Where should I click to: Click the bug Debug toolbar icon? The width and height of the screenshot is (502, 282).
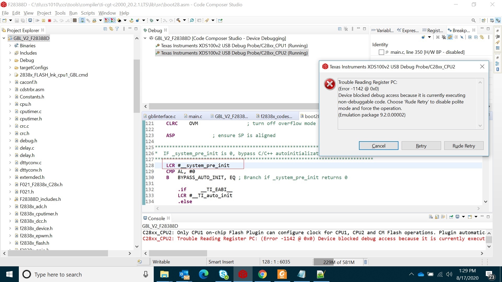click(x=151, y=20)
